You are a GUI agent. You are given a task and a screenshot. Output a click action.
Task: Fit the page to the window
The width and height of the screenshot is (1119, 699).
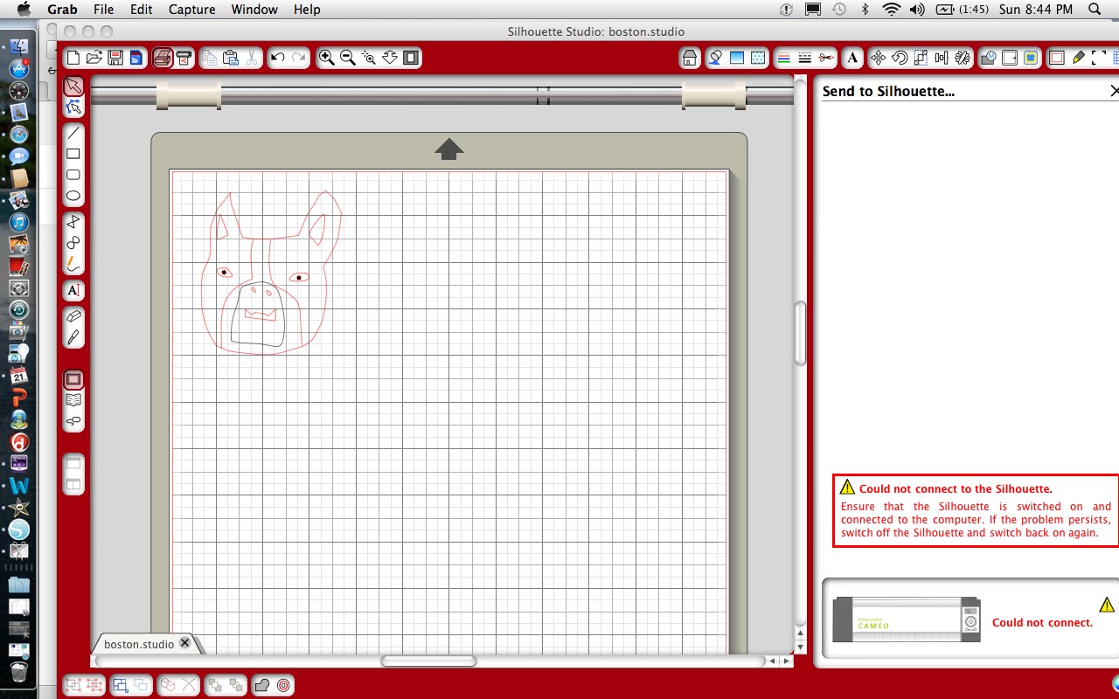(411, 59)
